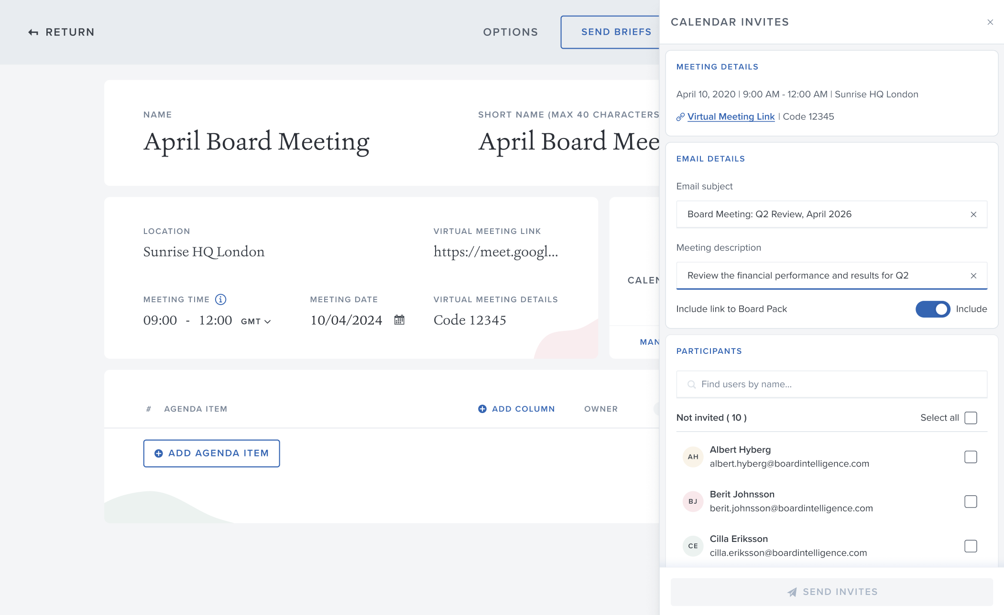Edit the virtual meeting link URL field

pyautogui.click(x=495, y=252)
